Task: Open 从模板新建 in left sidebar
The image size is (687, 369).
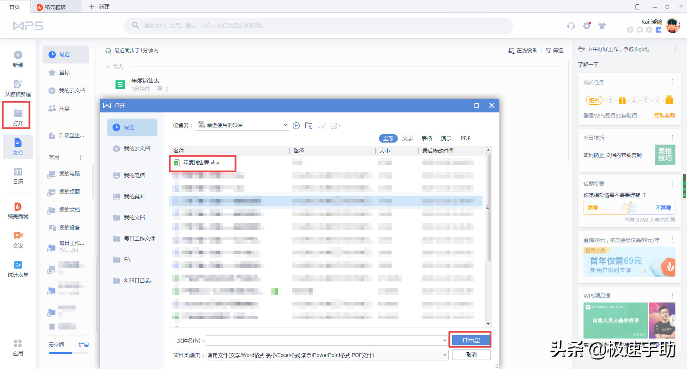Action: click(18, 88)
